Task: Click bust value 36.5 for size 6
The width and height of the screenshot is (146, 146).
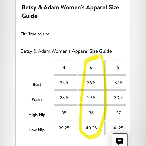Action: pos(91,83)
